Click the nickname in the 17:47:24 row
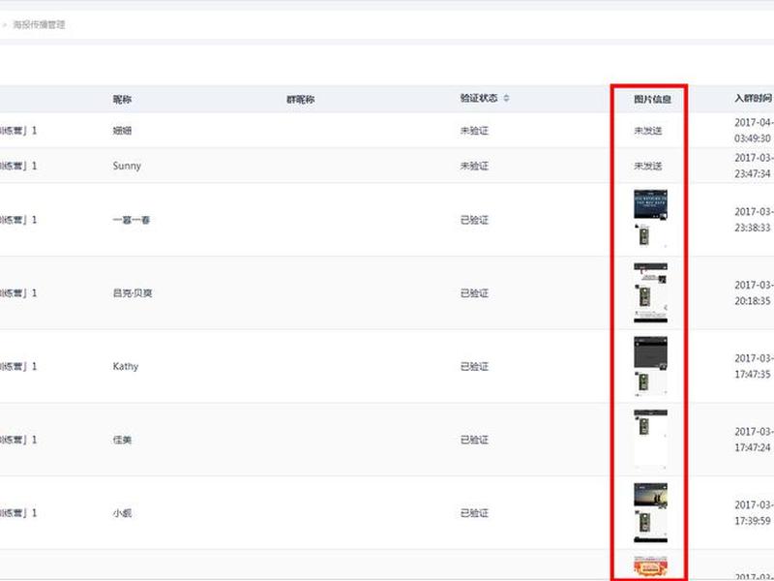Image resolution: width=774 pixels, height=581 pixels. (x=122, y=440)
